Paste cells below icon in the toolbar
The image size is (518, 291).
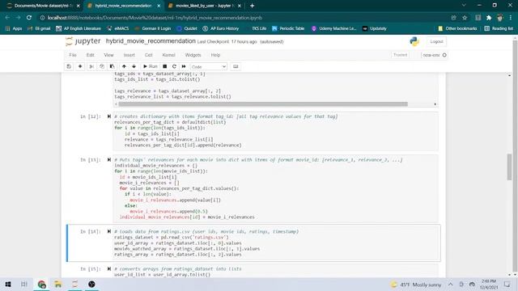click(x=112, y=66)
